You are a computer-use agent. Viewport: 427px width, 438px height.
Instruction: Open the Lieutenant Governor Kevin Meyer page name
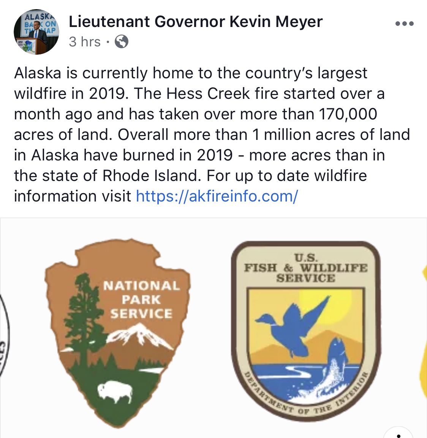click(x=196, y=22)
